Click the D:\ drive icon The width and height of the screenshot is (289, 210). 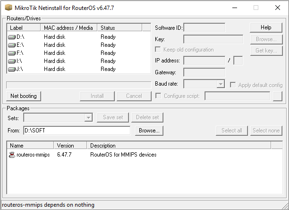[x=12, y=37]
